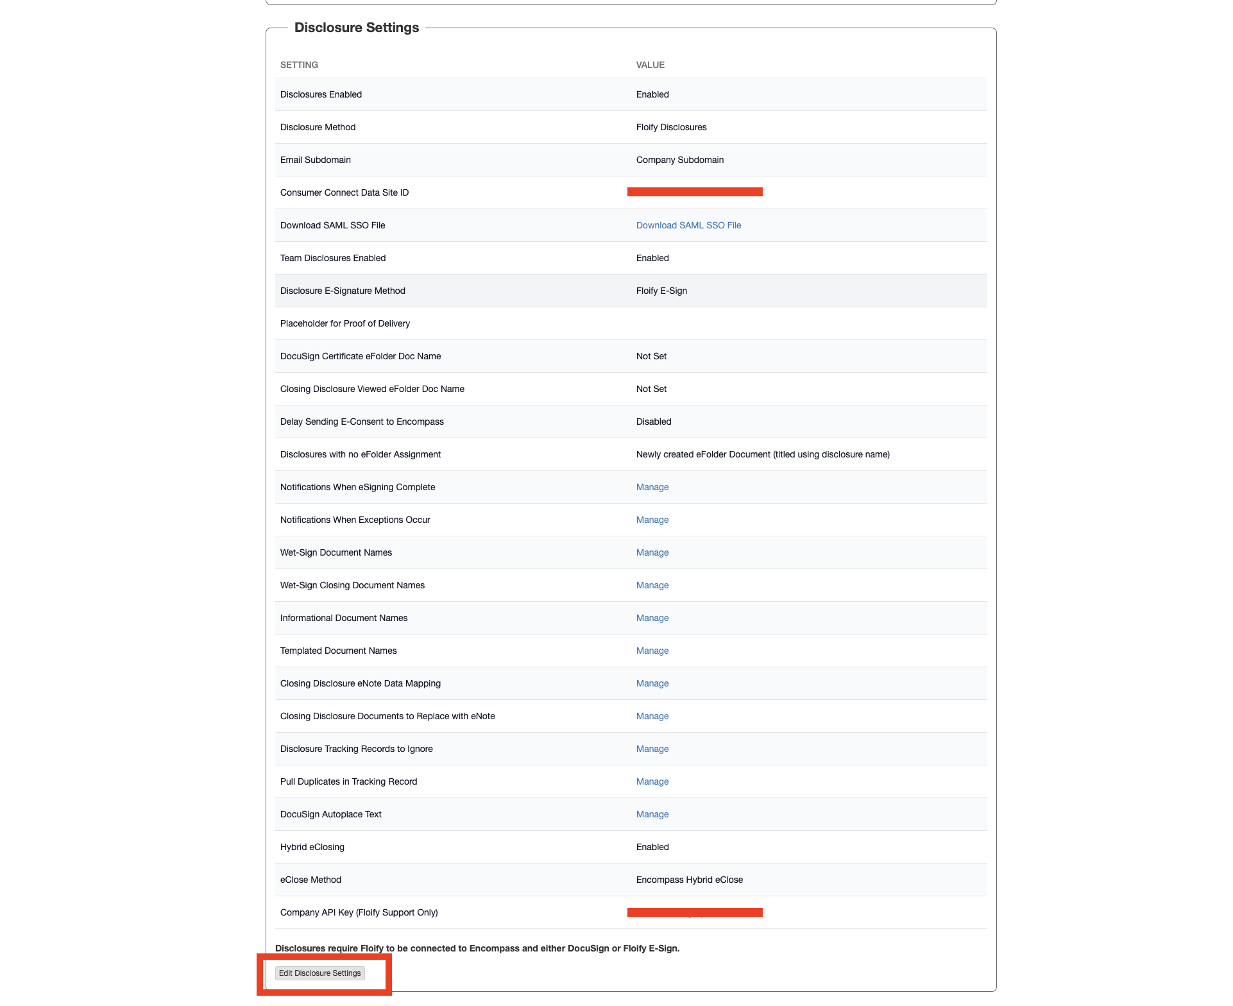The height and width of the screenshot is (1006, 1233).
Task: Click the Edit Disclosure Settings button
Action: 319,973
